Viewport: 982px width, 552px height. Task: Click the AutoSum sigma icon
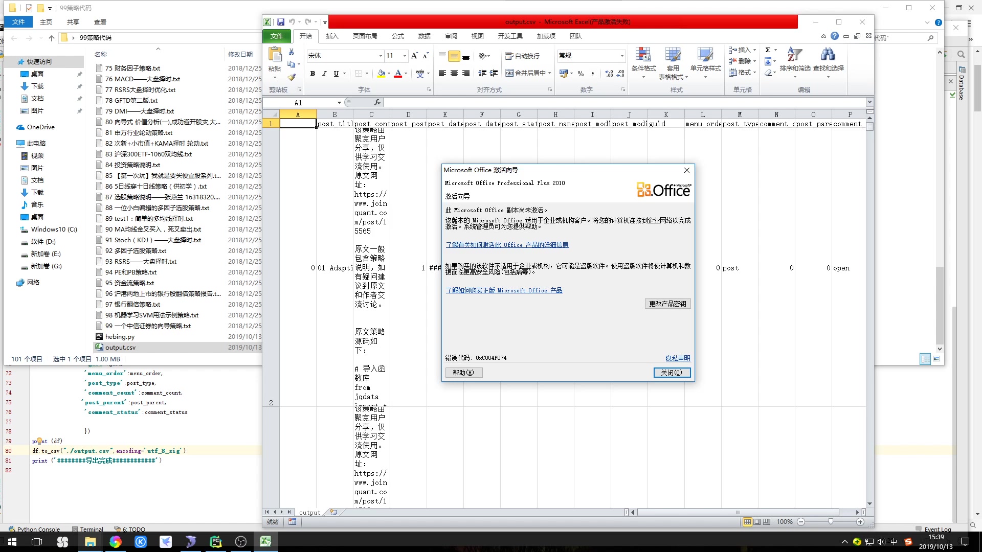point(768,50)
